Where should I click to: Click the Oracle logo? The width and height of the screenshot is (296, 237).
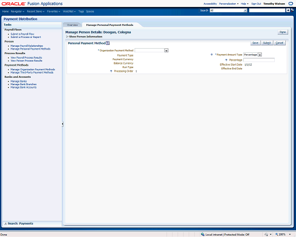(13, 4)
